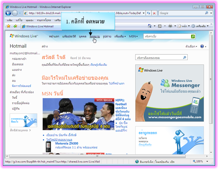Click วันนี้ (Today) in sidebar
Screen dimensions: 218x169
click(x=15, y=97)
